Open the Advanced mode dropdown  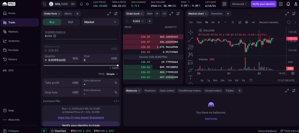(x=239, y=4)
